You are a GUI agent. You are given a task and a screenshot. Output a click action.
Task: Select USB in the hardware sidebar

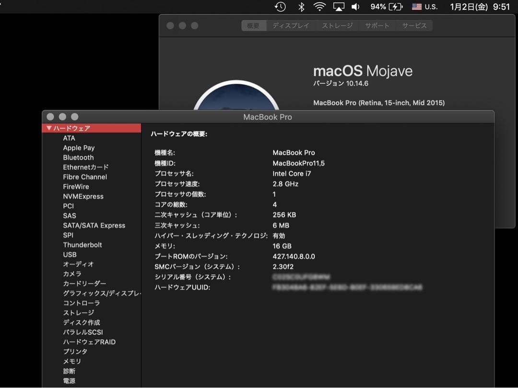pos(70,255)
